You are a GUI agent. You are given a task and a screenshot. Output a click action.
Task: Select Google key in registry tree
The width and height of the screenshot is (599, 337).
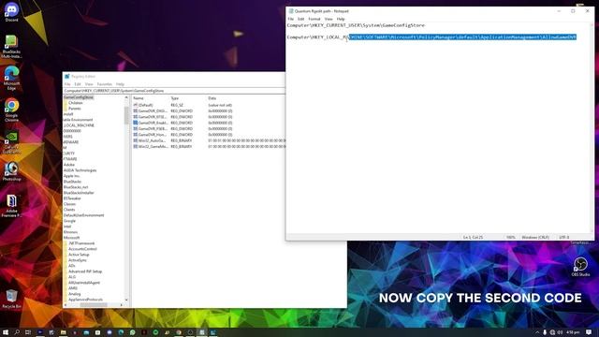(x=69, y=221)
